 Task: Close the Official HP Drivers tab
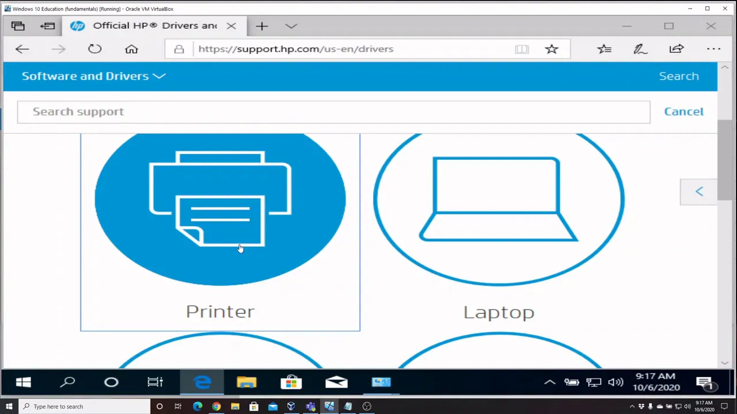(231, 26)
